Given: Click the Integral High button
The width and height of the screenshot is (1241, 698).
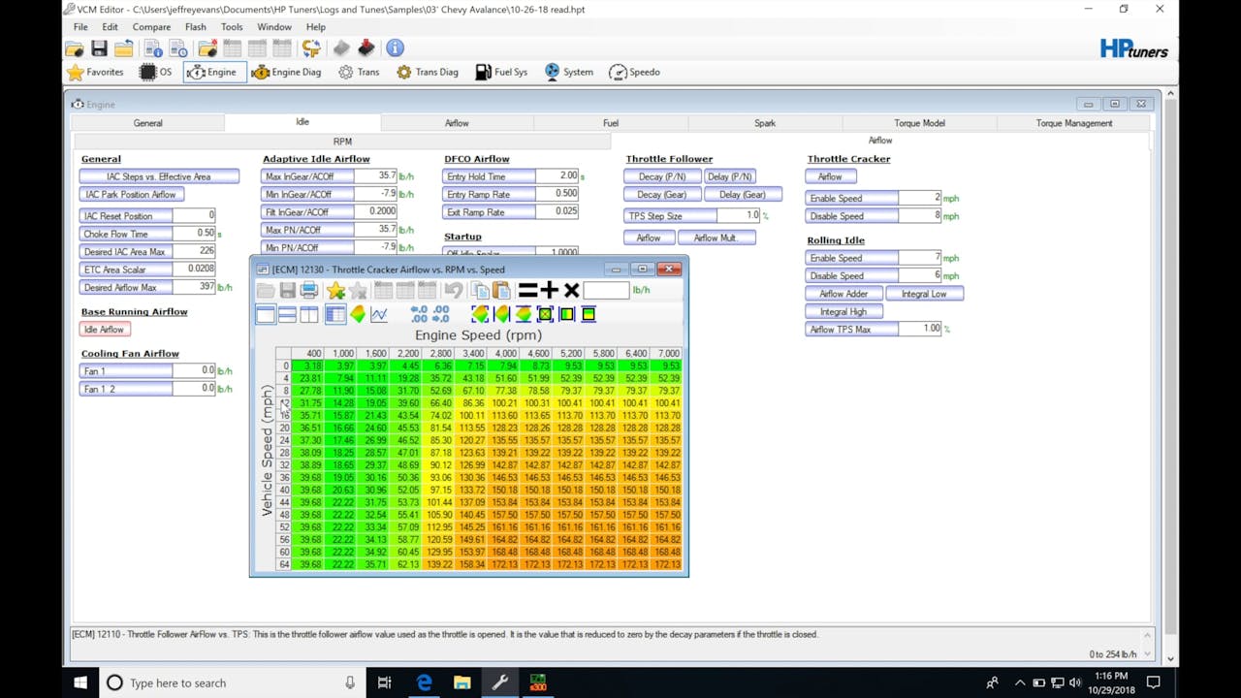Looking at the screenshot, I should pyautogui.click(x=843, y=312).
